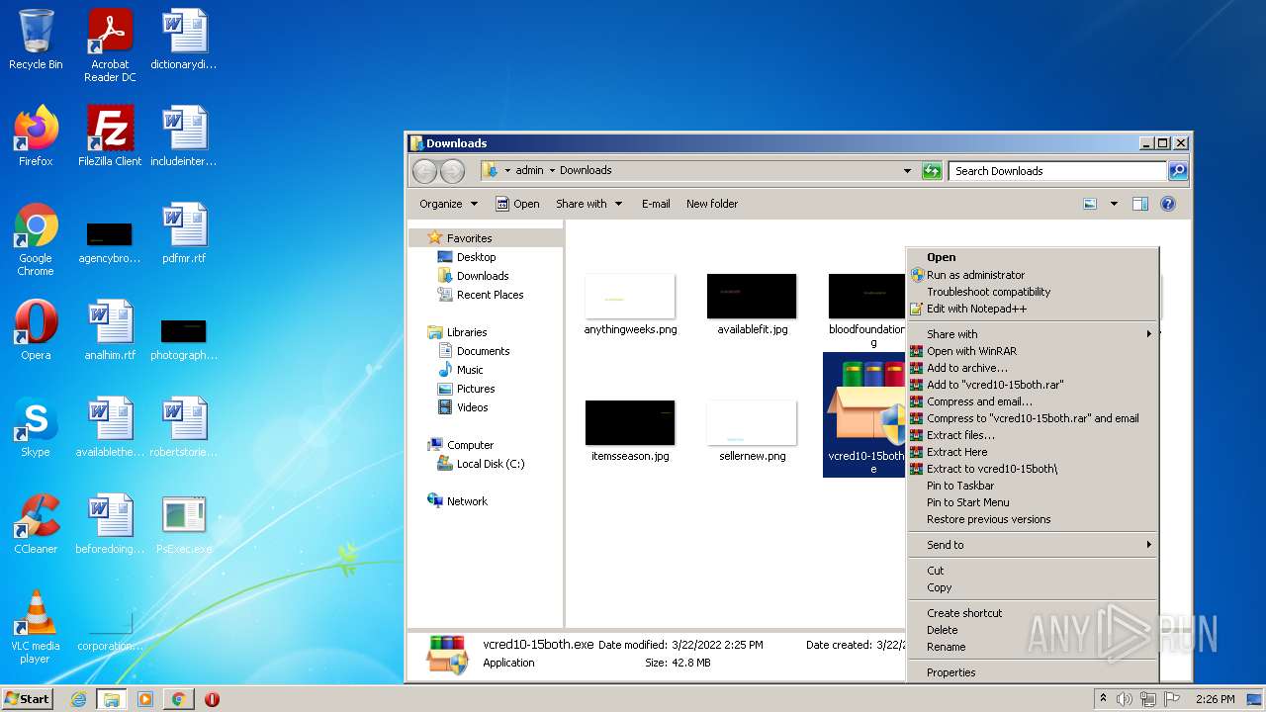Expand the Share with submenu in context menu
Viewport: 1266px width, 712px height.
click(1033, 334)
